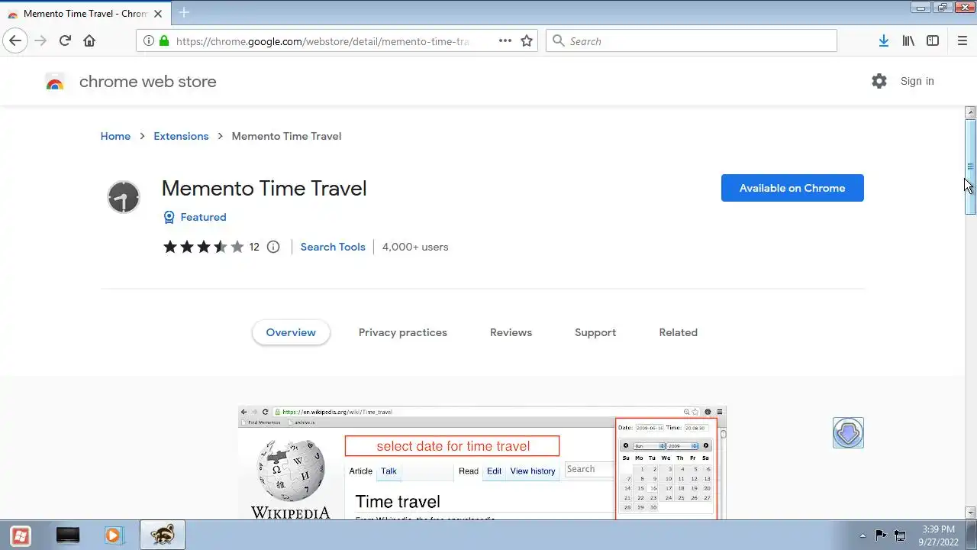Click the Featured label
Viewport: 977px width, 550px height.
point(203,218)
